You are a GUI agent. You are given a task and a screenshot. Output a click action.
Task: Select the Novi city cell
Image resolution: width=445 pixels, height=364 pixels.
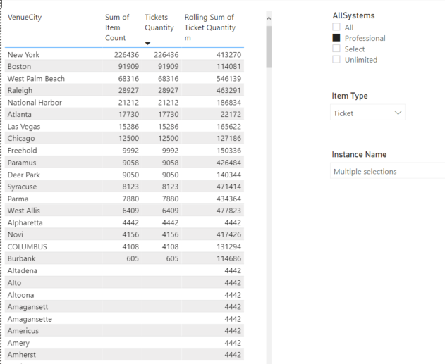coord(16,234)
